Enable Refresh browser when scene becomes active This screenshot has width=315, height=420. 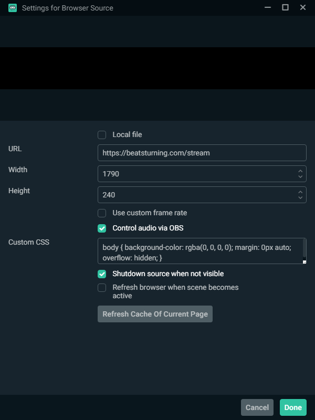[102, 288]
